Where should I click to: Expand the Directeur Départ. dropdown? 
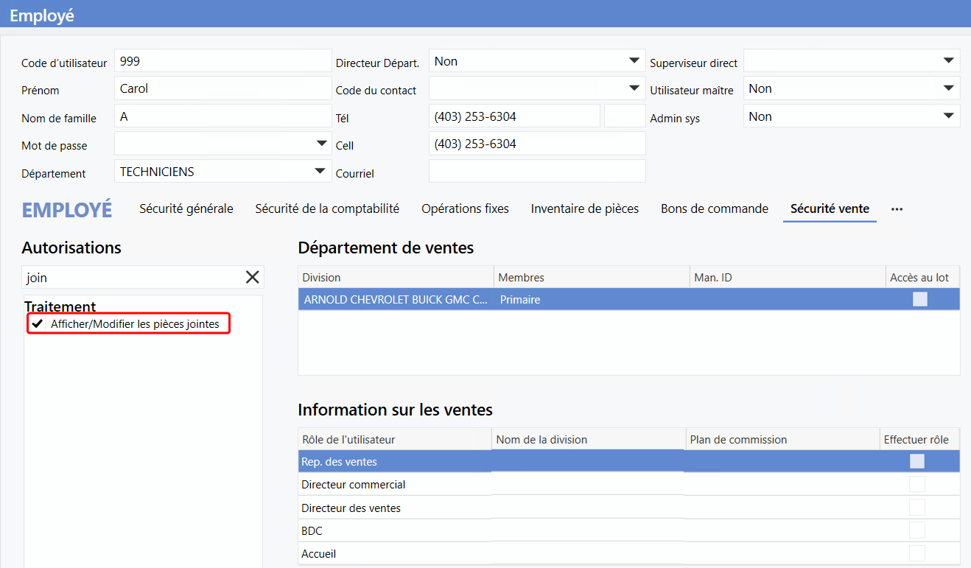pyautogui.click(x=634, y=61)
